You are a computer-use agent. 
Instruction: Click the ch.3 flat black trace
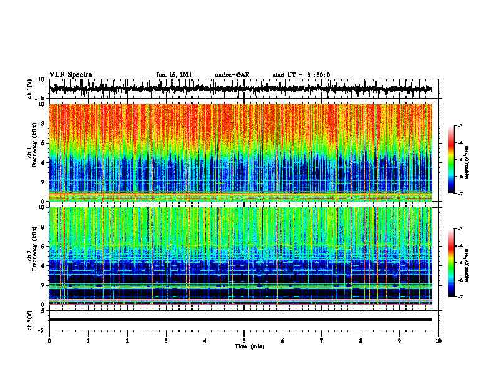tap(241, 320)
